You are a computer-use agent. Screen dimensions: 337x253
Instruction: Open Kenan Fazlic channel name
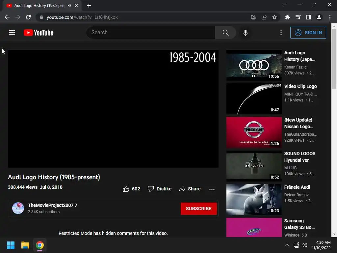click(295, 67)
